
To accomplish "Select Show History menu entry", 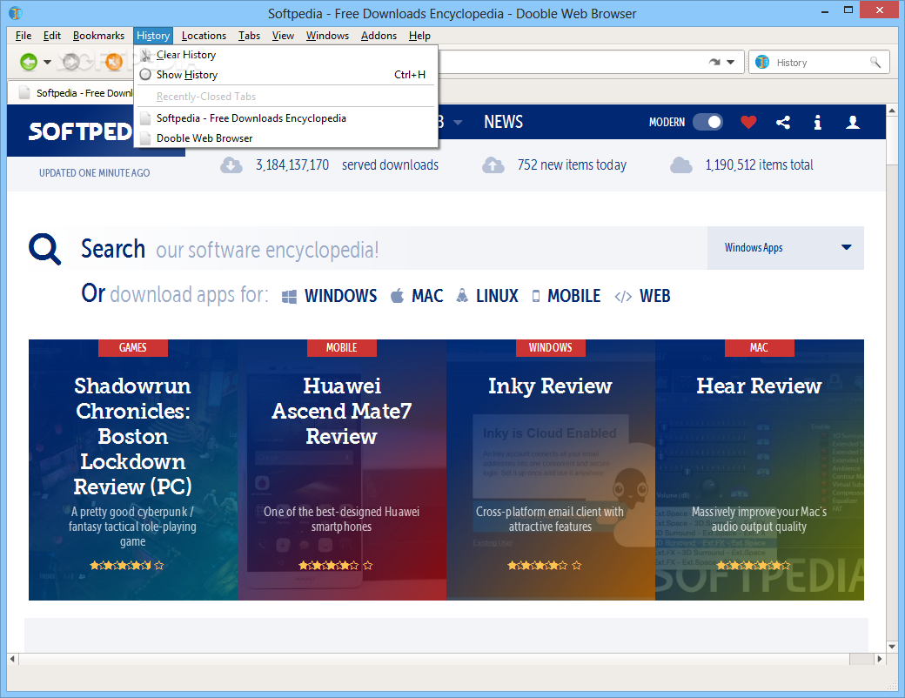I will (285, 75).
